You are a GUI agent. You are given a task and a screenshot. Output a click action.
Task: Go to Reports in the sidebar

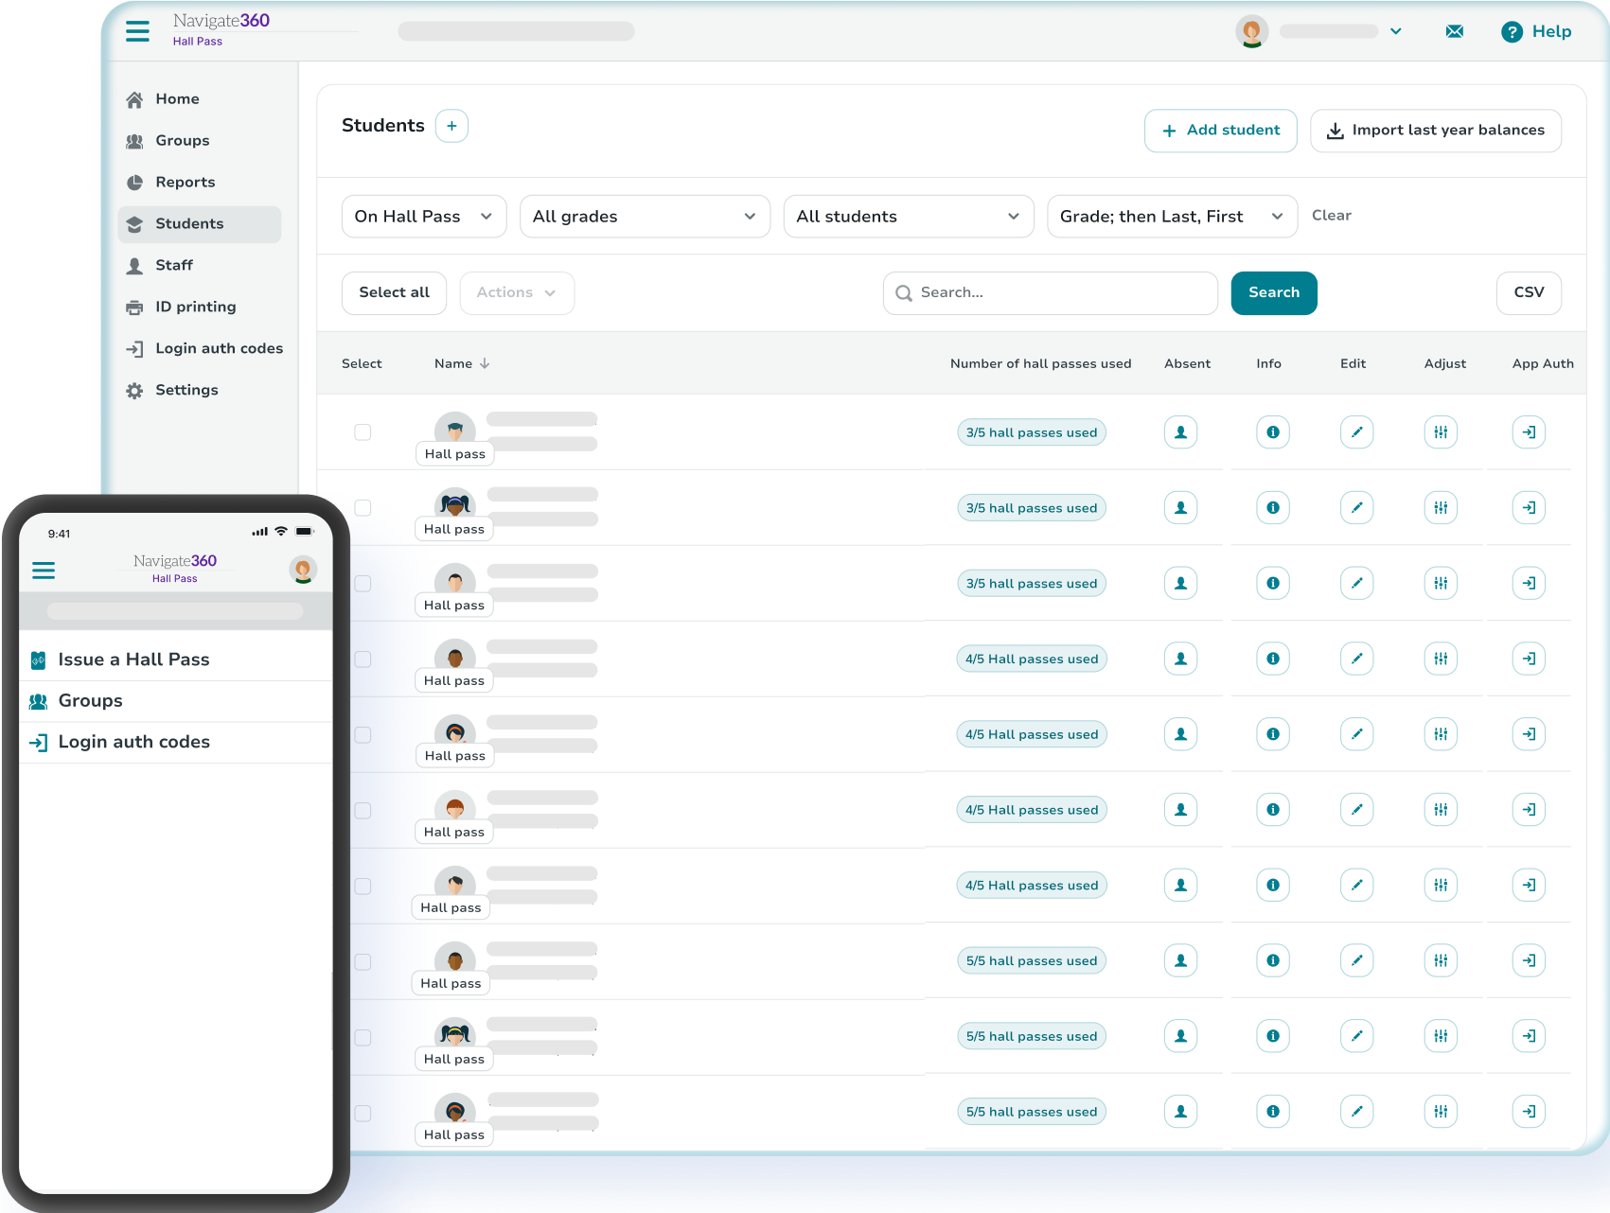pyautogui.click(x=185, y=183)
